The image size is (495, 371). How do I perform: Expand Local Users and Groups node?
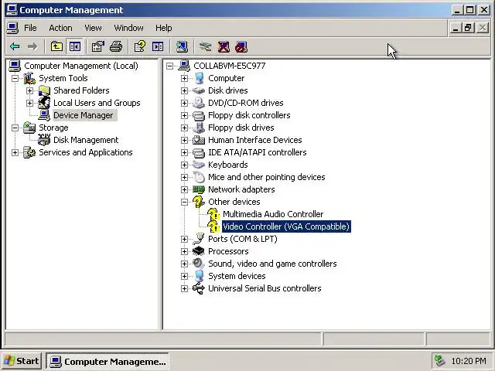29,103
